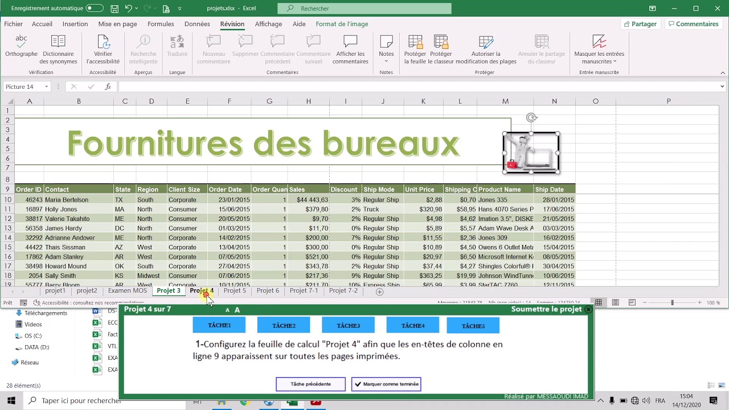Open Quick Access Toolbar customize dropdown

click(180, 9)
